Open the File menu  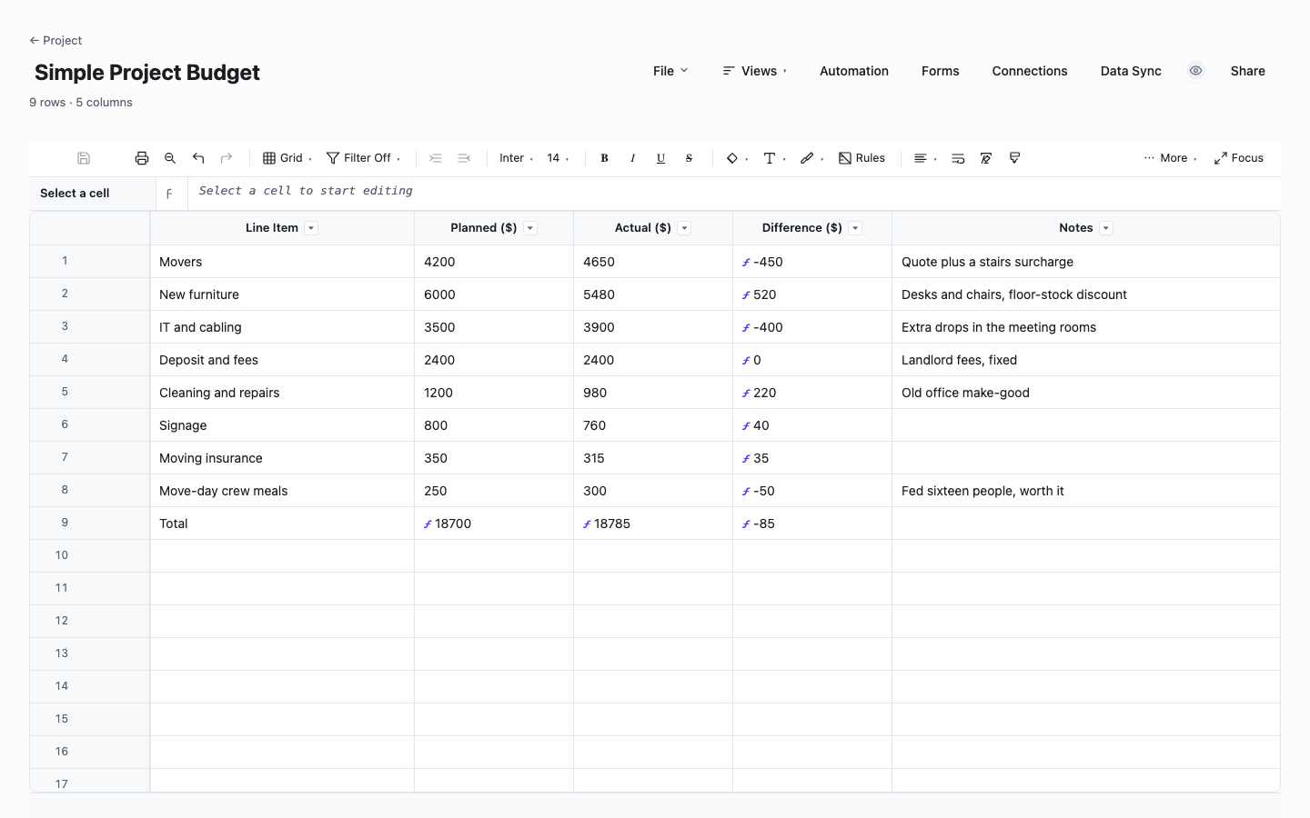(x=670, y=71)
